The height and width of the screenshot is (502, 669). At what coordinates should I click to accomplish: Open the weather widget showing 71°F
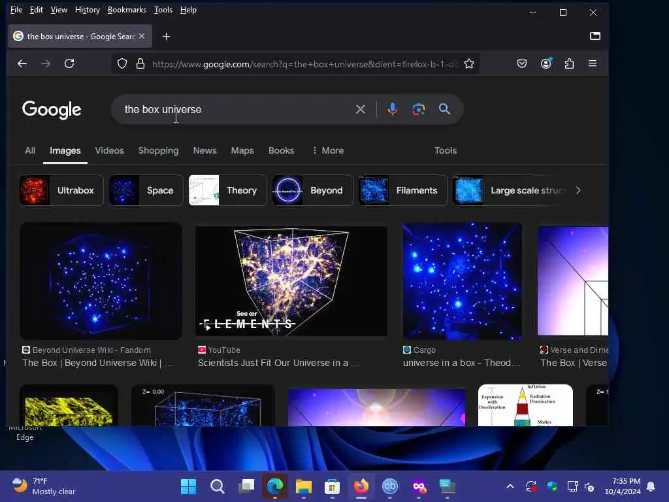pyautogui.click(x=42, y=486)
